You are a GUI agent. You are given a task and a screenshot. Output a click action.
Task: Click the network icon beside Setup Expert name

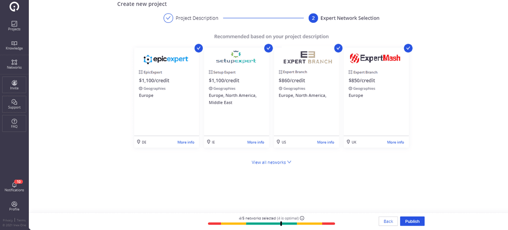pos(210,72)
